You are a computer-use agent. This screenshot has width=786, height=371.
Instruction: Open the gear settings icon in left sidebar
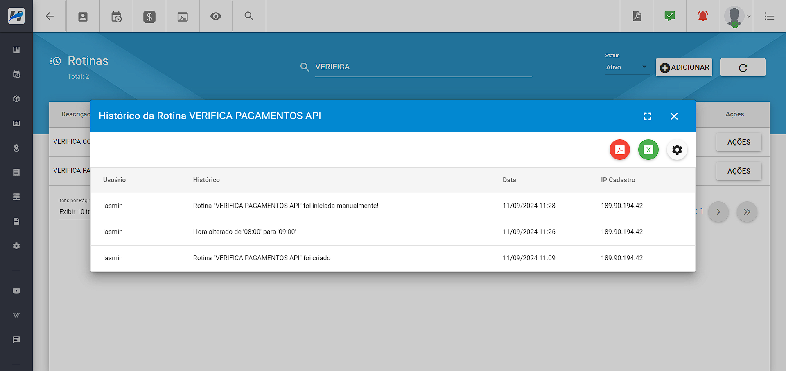16,246
